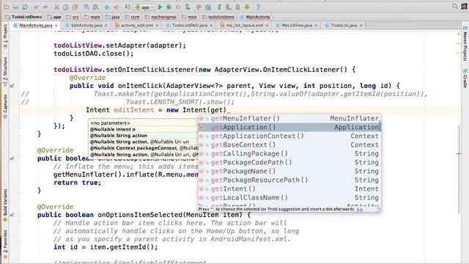Image resolution: width=469 pixels, height=264 pixels.
Task: Click the editor's vertical scrollbar
Action: [459, 169]
